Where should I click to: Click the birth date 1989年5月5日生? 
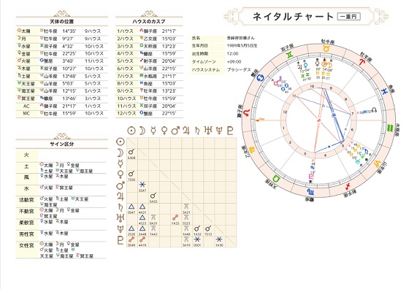[242, 46]
